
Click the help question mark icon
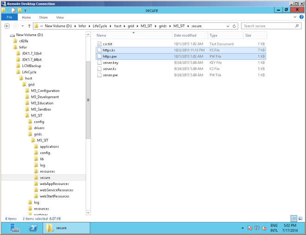point(301,17)
